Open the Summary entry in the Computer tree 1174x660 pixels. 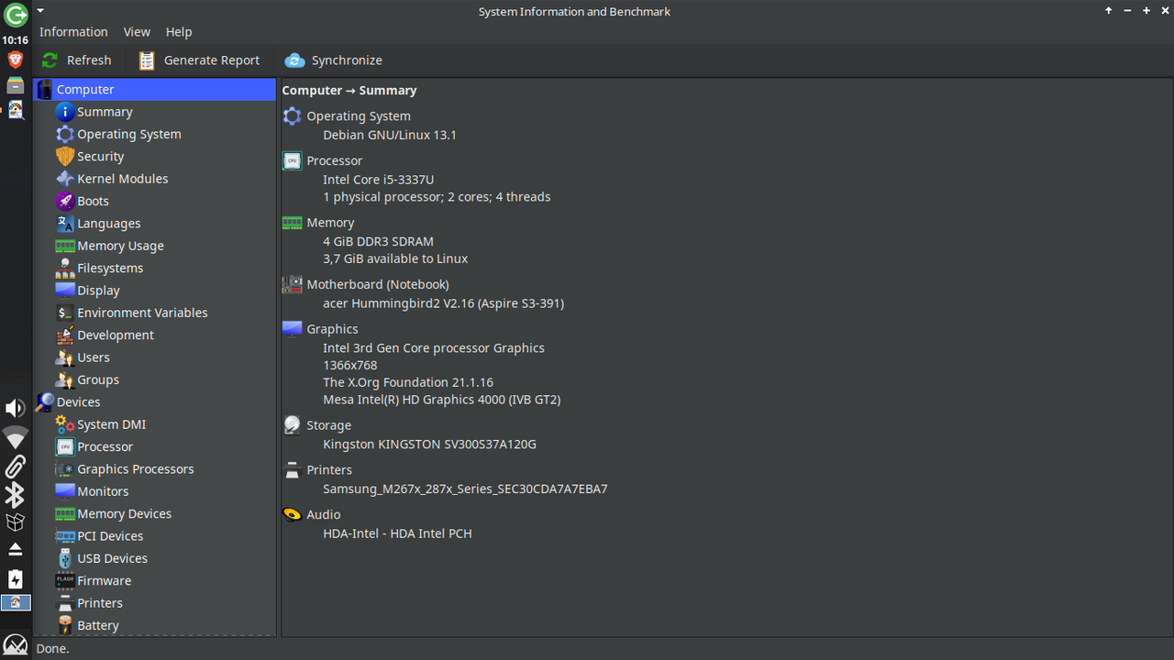(x=105, y=112)
